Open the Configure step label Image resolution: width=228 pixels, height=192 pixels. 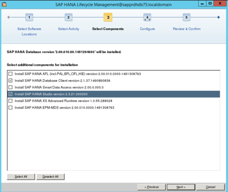(x=147, y=29)
